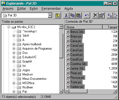Click the Properties toolbar icon
The width and height of the screenshot is (119, 100).
click(x=101, y=15)
